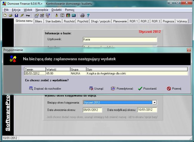Open the Plik menu
Viewport: 194px width, 142px height.
[6, 10]
